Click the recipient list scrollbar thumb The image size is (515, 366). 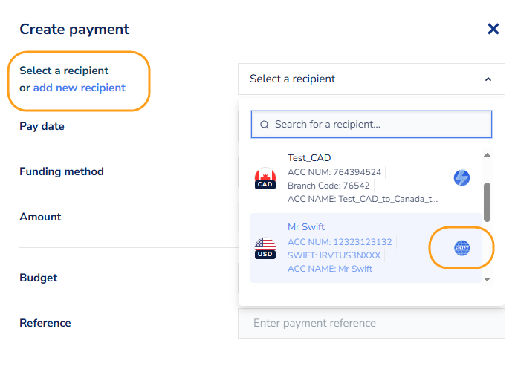(x=487, y=202)
